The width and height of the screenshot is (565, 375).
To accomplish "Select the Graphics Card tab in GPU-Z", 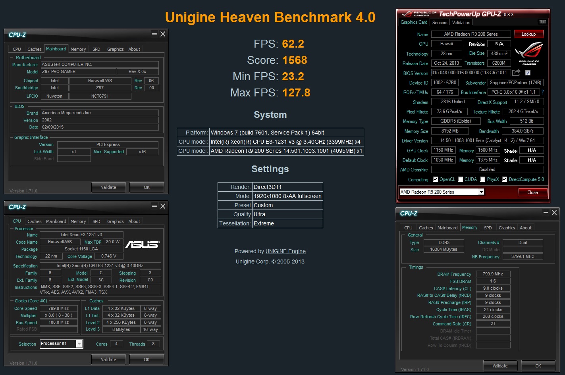I will [x=414, y=22].
